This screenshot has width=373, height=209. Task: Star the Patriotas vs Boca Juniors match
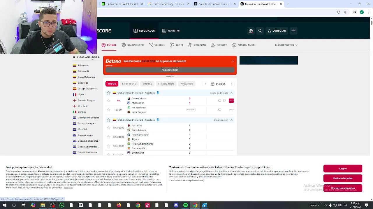point(109,128)
